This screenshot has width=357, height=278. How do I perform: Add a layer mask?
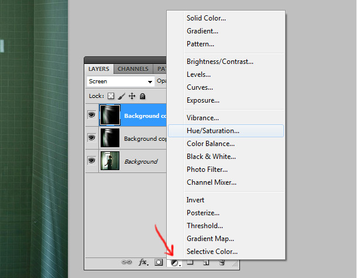point(159,263)
